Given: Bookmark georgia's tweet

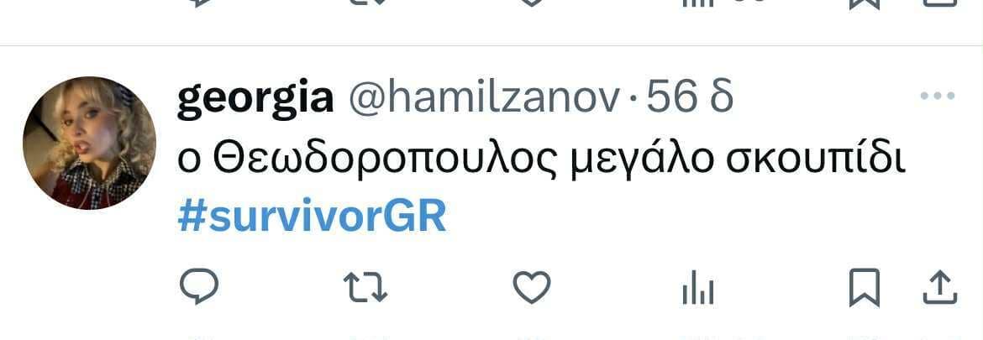Looking at the screenshot, I should tap(865, 288).
